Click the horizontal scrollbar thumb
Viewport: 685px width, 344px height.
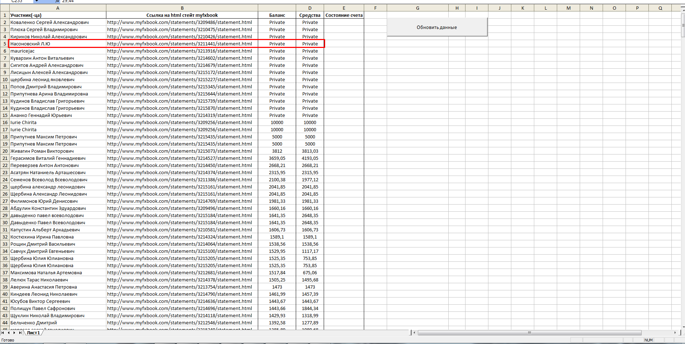pyautogui.click(x=530, y=333)
